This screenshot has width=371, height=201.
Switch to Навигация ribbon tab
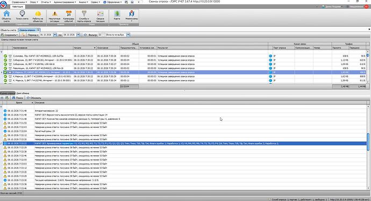pyautogui.click(x=18, y=6)
